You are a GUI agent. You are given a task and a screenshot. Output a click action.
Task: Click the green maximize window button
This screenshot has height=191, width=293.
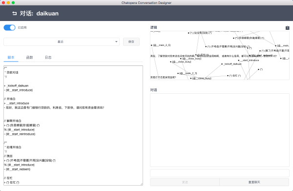[x=13, y=2]
